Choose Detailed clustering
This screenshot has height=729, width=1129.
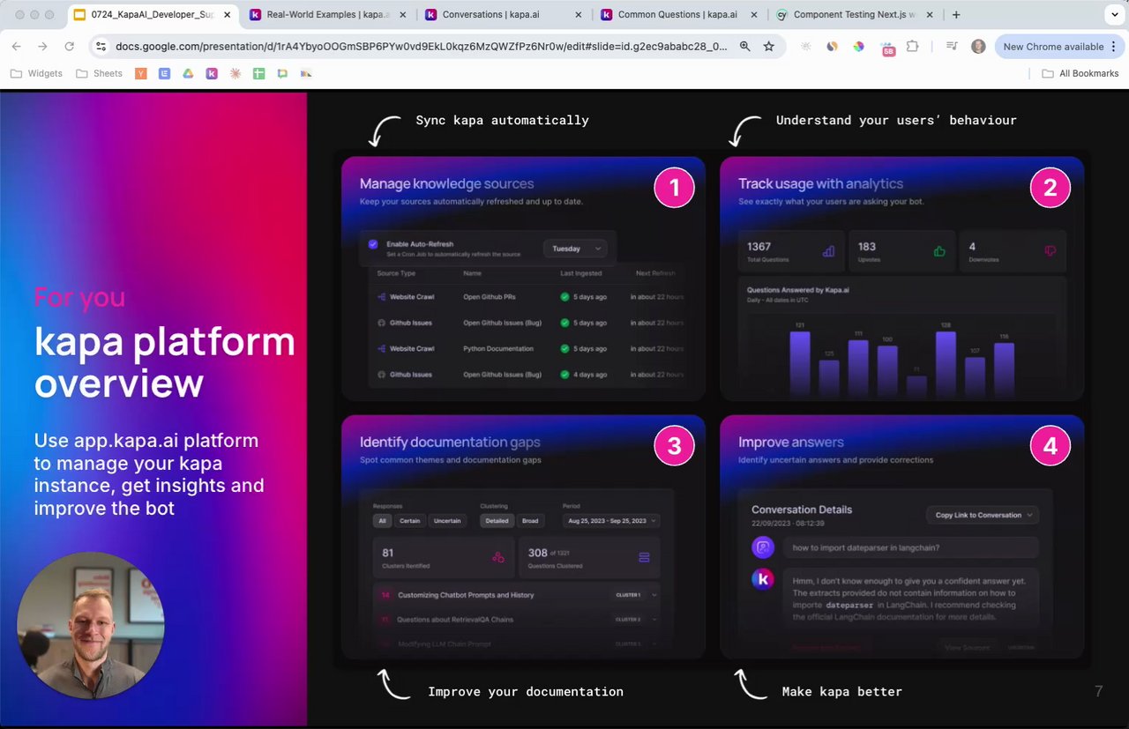497,521
